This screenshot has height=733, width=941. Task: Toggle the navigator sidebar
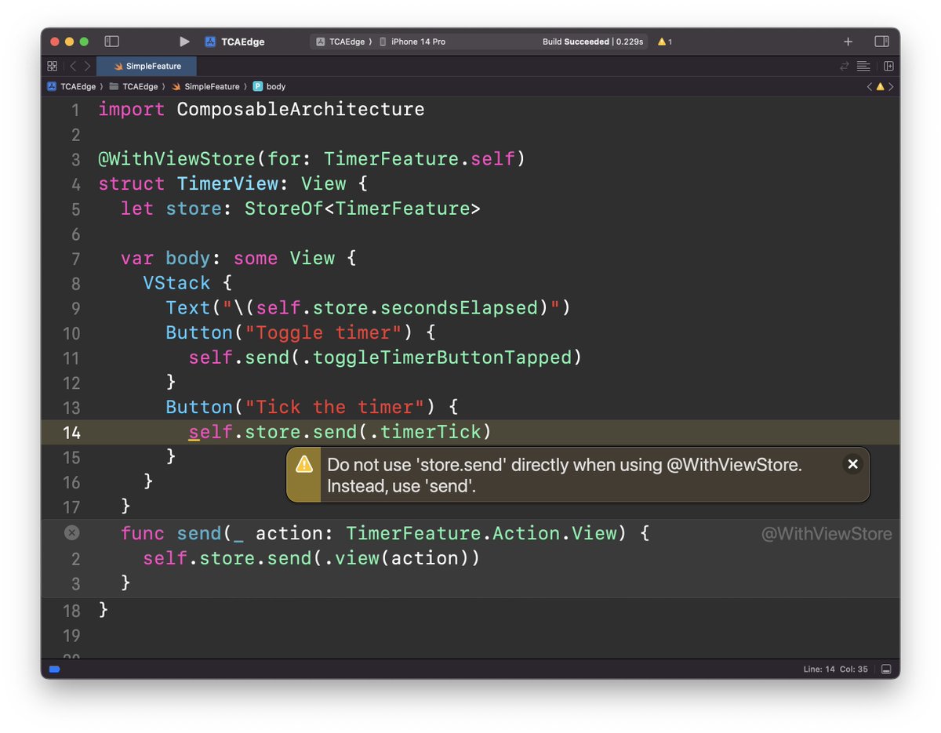pos(111,42)
